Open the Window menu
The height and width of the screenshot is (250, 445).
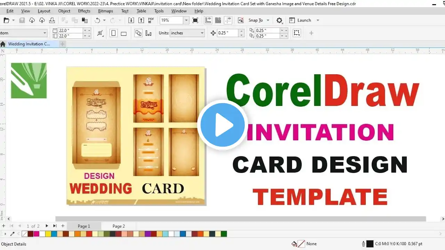[179, 11]
